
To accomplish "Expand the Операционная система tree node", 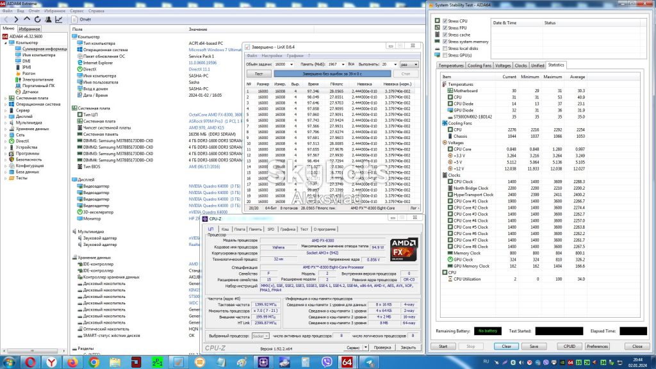I will point(5,104).
